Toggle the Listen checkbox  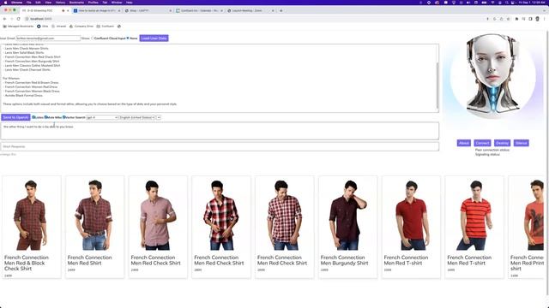33,117
